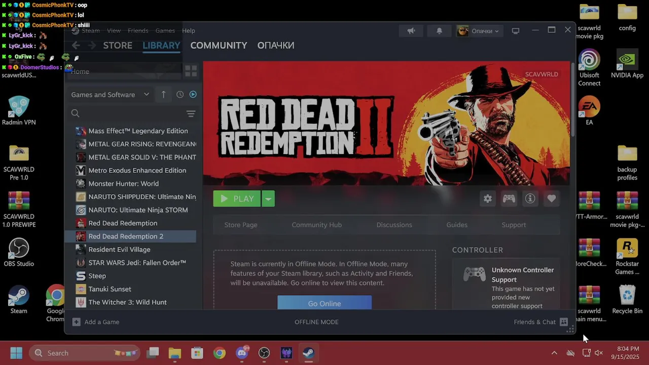Open EA desktop shortcut
The image size is (649, 365).
pyautogui.click(x=589, y=111)
